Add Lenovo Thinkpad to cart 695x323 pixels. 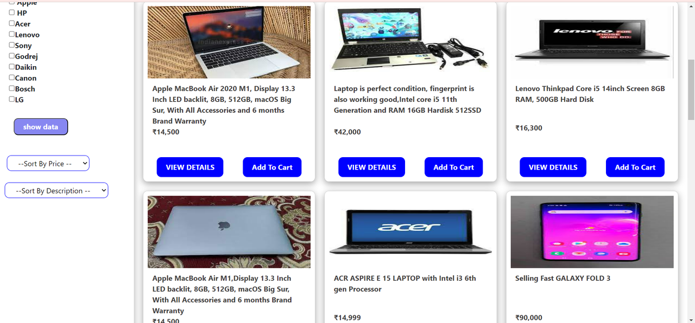[635, 167]
